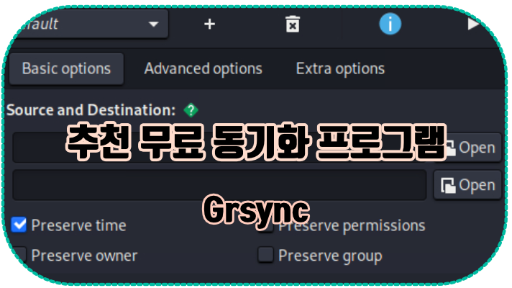Click the Source and Destination label text
This screenshot has height=288, width=512.
pos(91,110)
